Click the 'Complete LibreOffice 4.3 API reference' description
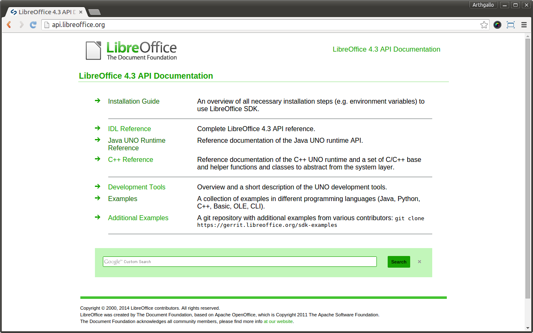The height and width of the screenshot is (333, 533). (256, 129)
